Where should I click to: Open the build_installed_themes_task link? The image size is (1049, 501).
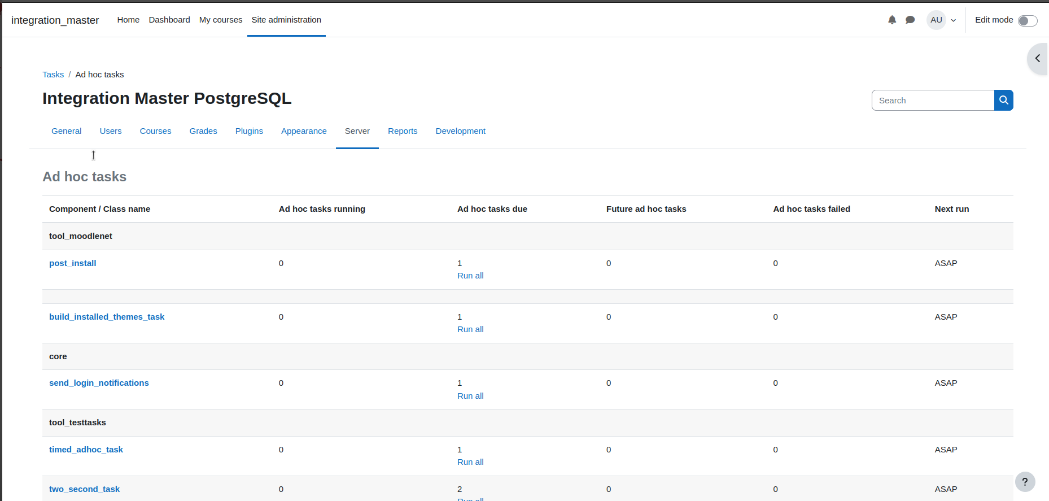[107, 317]
